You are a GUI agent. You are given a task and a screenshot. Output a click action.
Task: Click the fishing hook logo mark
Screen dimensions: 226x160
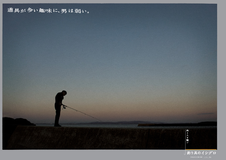click(185, 142)
